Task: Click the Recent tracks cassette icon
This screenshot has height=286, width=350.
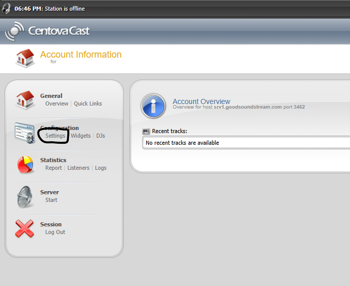Action: tap(146, 131)
